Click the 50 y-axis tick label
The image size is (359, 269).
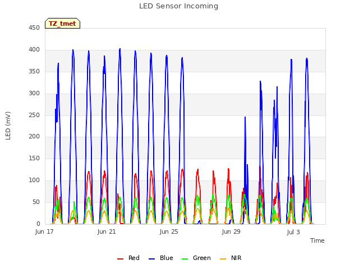[36, 202]
